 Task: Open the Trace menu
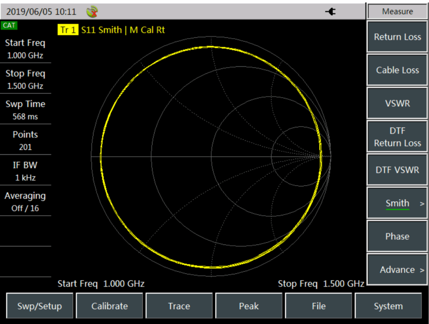click(x=179, y=306)
